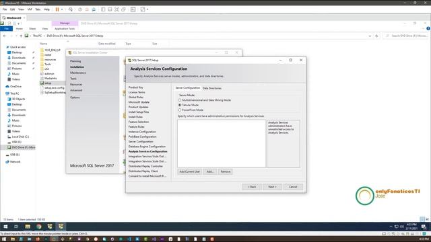Proceed with the Next > button
This screenshot has height=242, width=431.
(x=272, y=187)
